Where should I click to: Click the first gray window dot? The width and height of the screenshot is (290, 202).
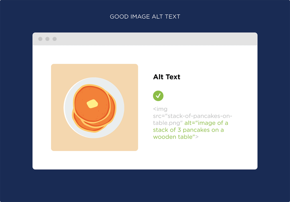click(x=40, y=39)
